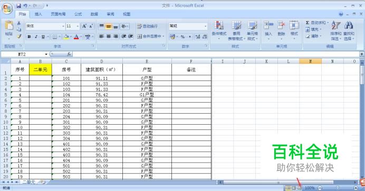
Task: Switch to the Insert ribbon tab
Action: click(38, 14)
